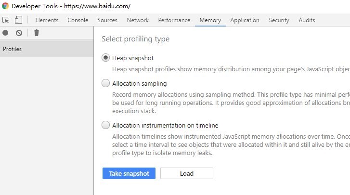Open the Application tab
Screen dimensions: 350x195
[245, 20]
